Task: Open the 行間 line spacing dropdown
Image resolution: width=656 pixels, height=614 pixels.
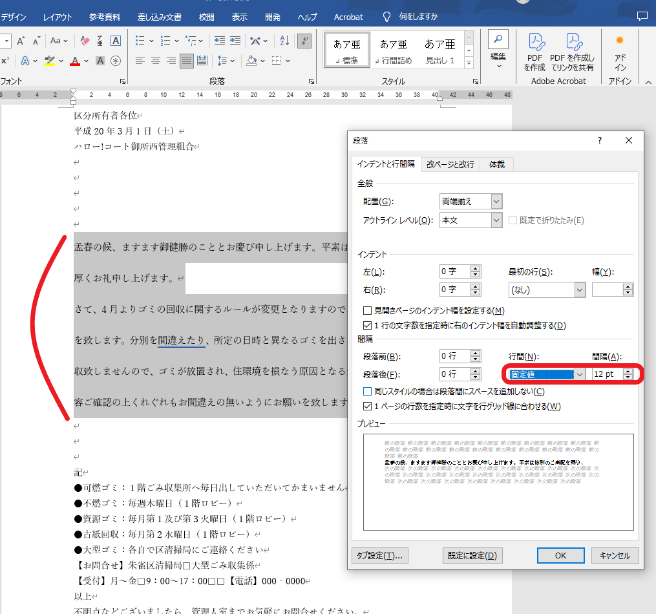Action: (580, 374)
